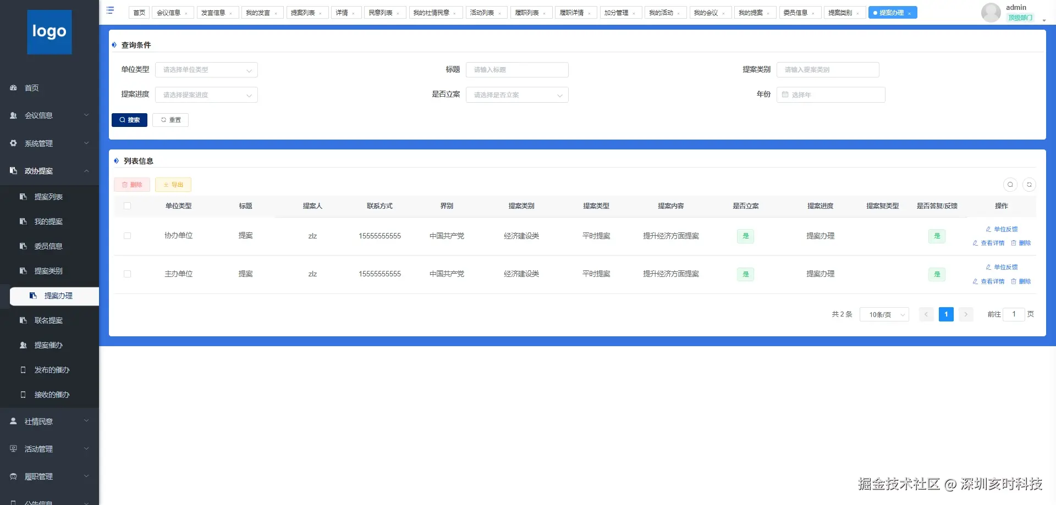The height and width of the screenshot is (505, 1056).
Task: Close the 加分管理 tab with its x
Action: [x=634, y=13]
